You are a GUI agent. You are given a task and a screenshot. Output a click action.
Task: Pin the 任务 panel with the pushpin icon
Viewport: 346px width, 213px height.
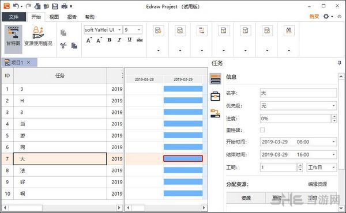click(340, 63)
